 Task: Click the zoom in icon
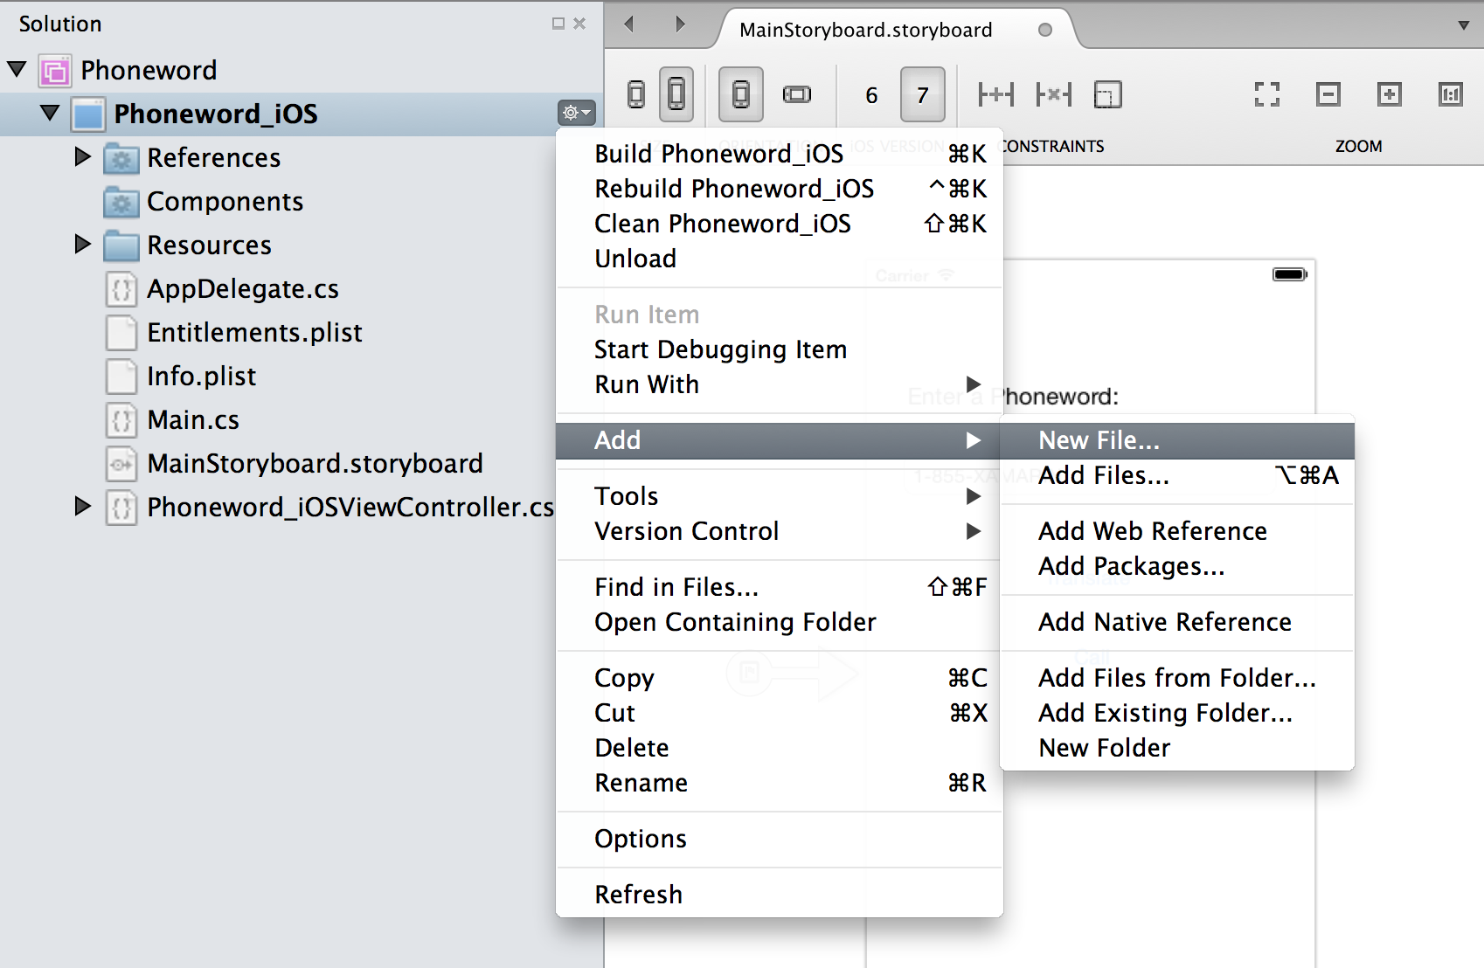click(x=1389, y=94)
